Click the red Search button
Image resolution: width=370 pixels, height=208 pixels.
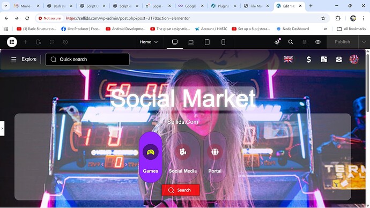(x=181, y=190)
